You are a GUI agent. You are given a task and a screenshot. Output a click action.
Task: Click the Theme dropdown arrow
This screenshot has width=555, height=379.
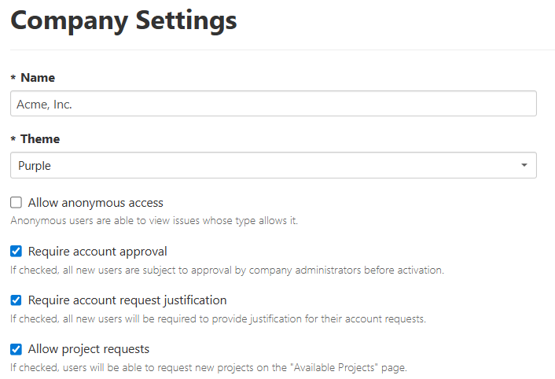coord(524,165)
